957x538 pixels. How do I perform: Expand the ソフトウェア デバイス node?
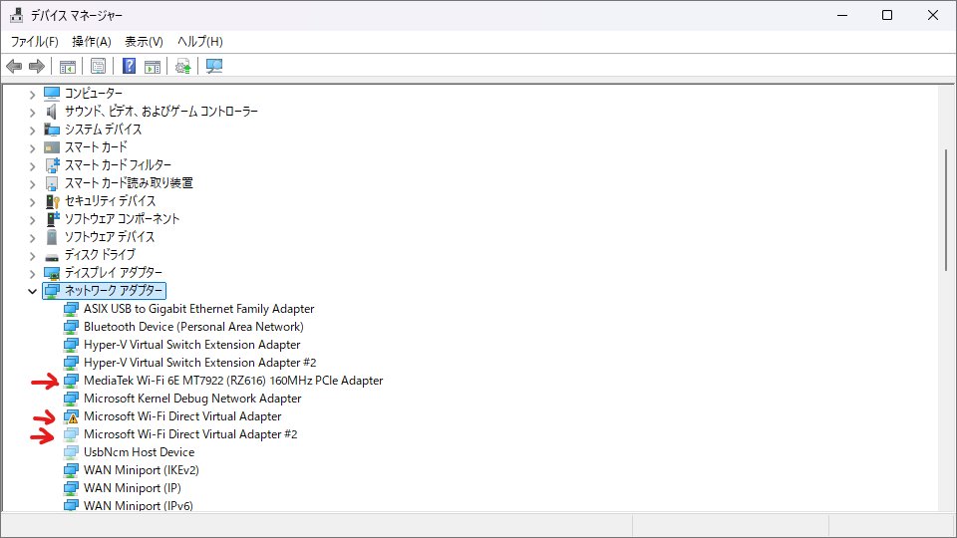(32, 238)
